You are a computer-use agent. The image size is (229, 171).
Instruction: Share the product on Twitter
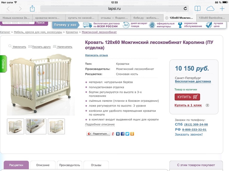point(127,134)
